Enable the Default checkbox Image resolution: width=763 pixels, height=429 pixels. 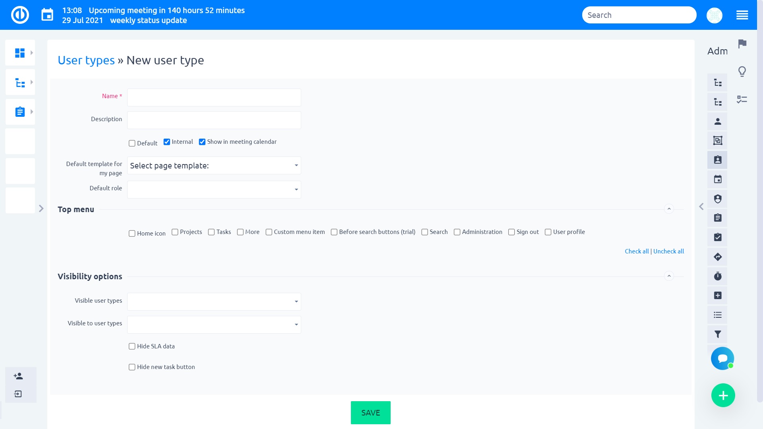(x=132, y=143)
